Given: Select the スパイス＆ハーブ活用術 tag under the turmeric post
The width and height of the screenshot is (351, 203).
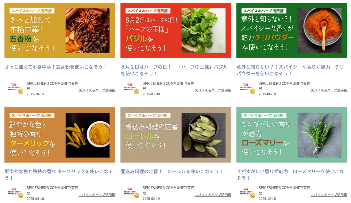Looking at the screenshot, I should click(97, 195).
